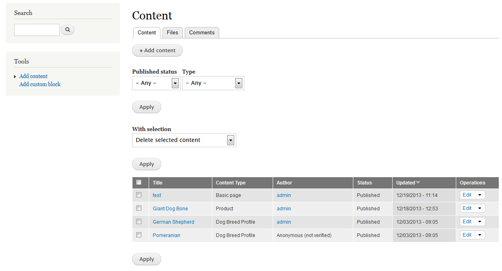Check the box for the test row
This screenshot has height=271, width=502.
pyautogui.click(x=139, y=195)
